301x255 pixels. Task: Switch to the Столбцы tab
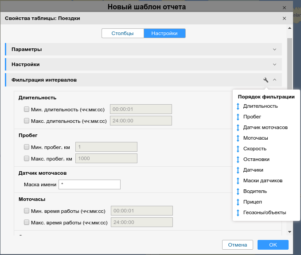pyautogui.click(x=122, y=33)
